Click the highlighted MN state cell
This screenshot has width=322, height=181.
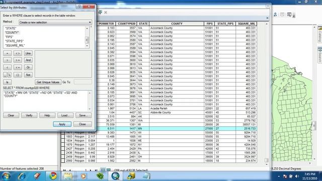(143, 129)
